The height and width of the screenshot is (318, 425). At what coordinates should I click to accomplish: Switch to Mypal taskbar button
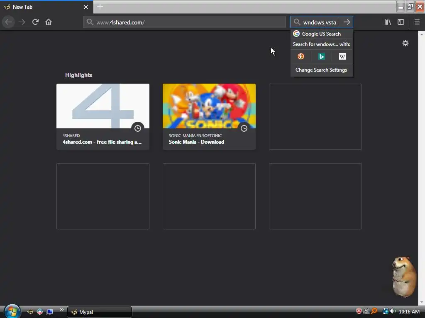point(100,312)
